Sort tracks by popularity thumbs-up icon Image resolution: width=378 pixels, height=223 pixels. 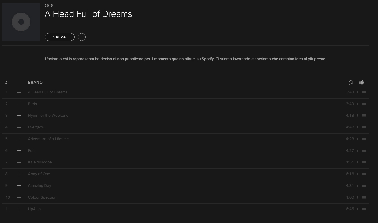(x=361, y=82)
